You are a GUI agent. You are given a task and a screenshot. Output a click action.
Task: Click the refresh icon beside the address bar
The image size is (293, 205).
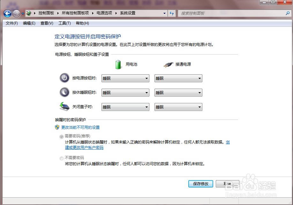[x=172, y=13]
